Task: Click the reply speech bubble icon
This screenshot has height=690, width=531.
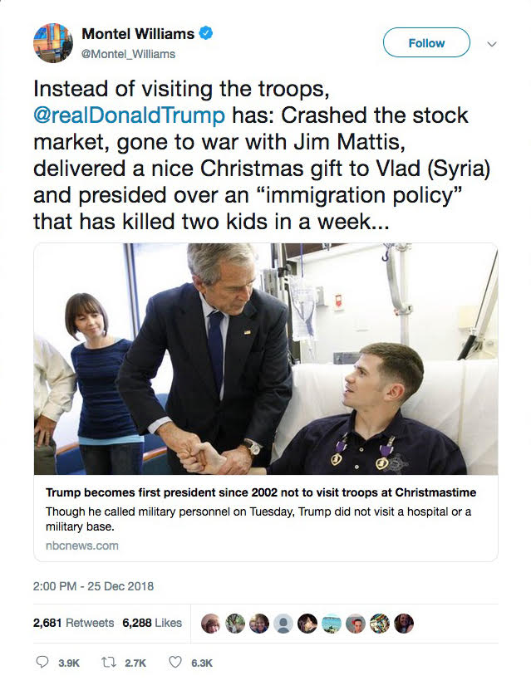Action: pyautogui.click(x=42, y=662)
